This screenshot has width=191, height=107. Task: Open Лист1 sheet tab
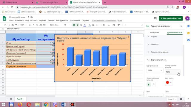(x=20, y=99)
